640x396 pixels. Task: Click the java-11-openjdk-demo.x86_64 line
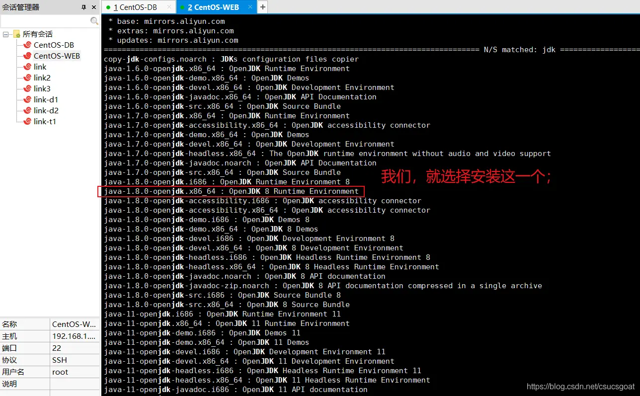click(x=207, y=342)
